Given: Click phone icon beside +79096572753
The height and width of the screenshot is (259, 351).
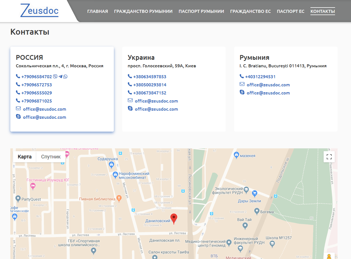Looking at the screenshot, I should [18, 84].
